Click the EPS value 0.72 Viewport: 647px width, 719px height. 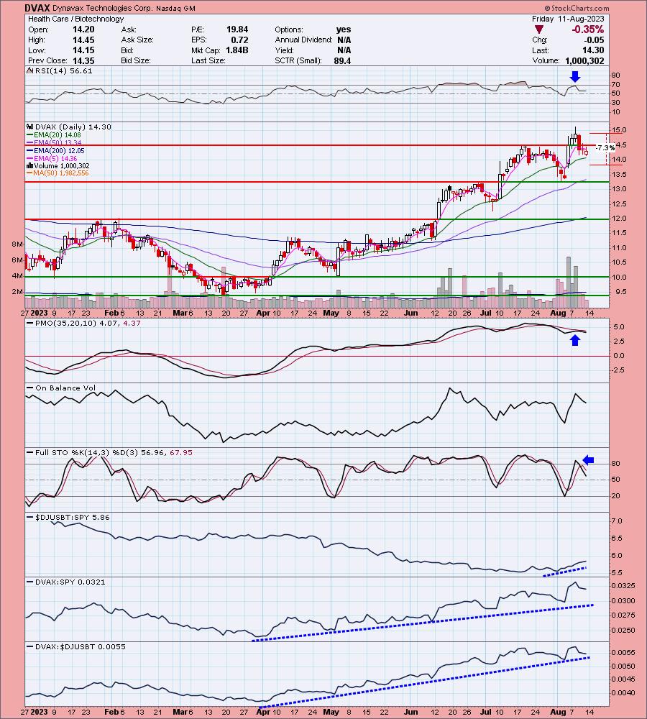[240, 40]
